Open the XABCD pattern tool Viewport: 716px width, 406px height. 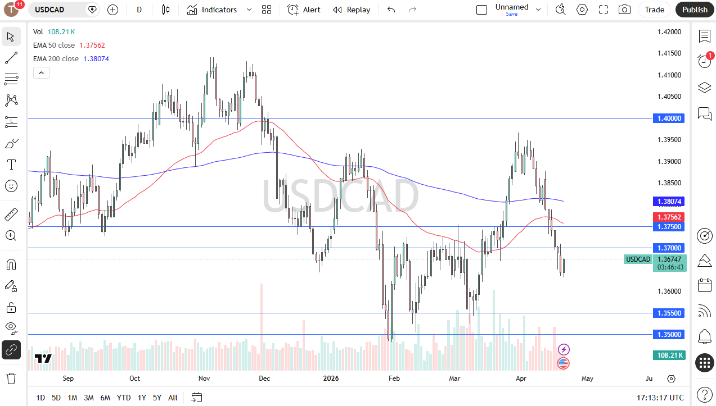point(11,100)
